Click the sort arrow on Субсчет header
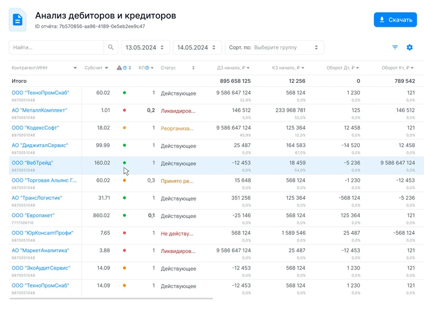This screenshot has width=424, height=316. pyautogui.click(x=107, y=68)
